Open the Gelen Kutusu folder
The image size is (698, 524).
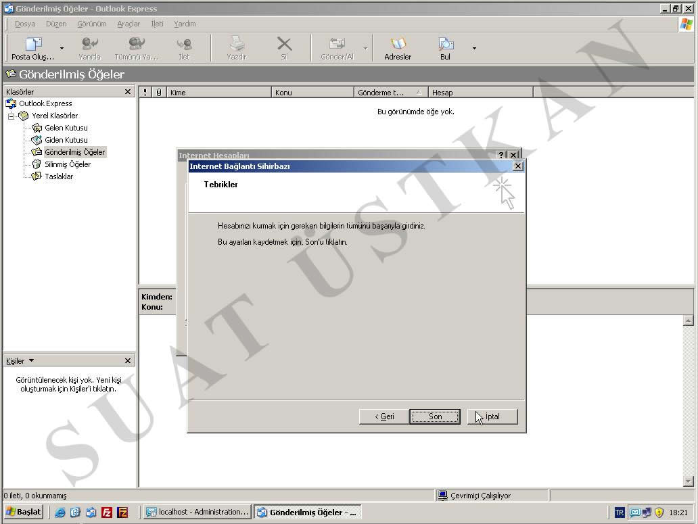[66, 128]
